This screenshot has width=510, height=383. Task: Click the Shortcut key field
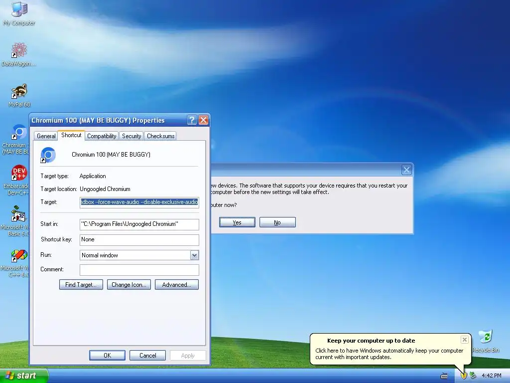(x=139, y=240)
